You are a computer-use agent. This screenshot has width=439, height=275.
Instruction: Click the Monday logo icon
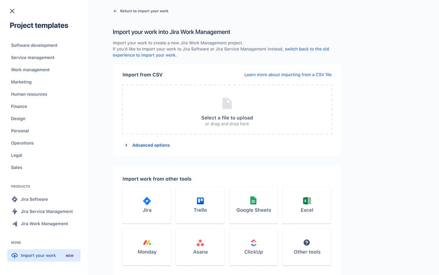tap(147, 242)
